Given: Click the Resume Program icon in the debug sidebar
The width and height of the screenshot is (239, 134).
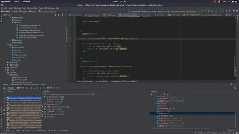Looking at the screenshot, I should pyautogui.click(x=4, y=92).
